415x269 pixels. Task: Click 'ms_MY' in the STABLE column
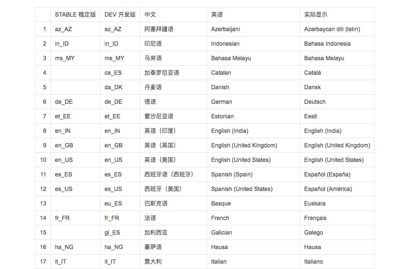[76, 58]
